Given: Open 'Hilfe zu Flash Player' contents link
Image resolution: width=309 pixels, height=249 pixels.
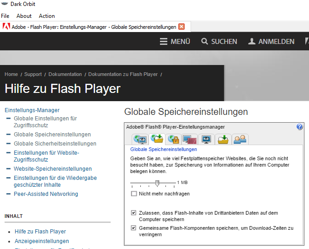Looking at the screenshot, I should coord(40,232).
